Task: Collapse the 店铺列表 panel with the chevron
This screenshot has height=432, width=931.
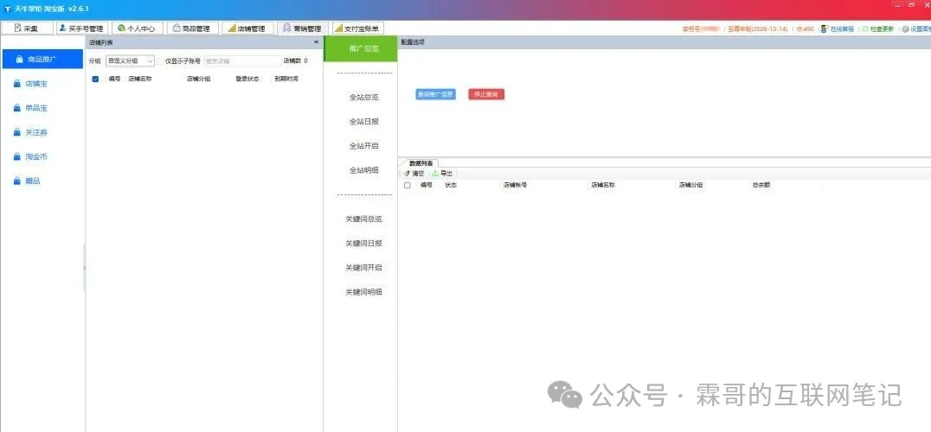Action: (x=317, y=42)
